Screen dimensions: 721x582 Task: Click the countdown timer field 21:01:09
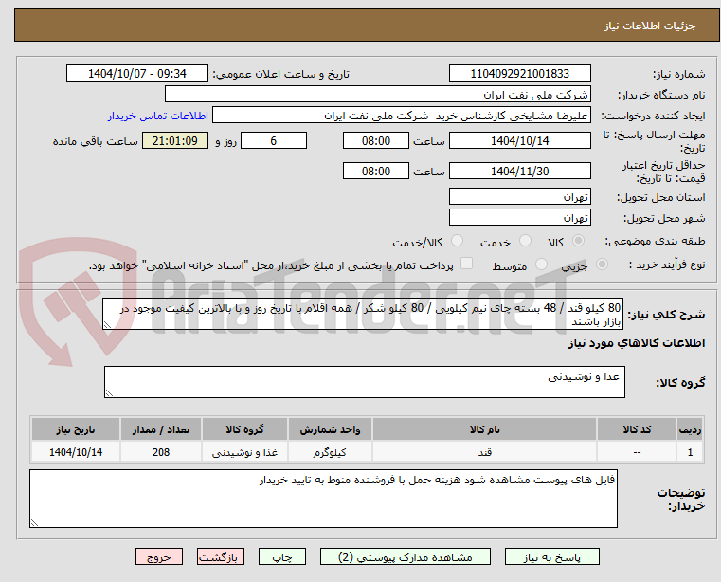tap(175, 140)
